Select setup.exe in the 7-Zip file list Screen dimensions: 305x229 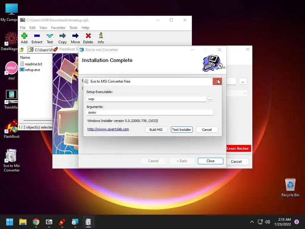(30, 70)
